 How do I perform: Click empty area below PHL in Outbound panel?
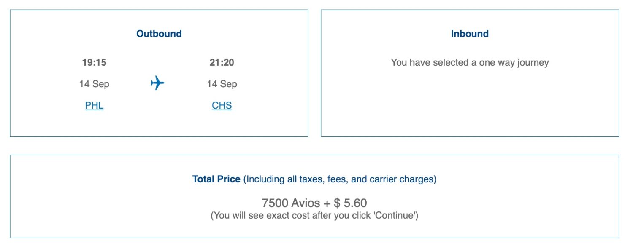(x=94, y=124)
